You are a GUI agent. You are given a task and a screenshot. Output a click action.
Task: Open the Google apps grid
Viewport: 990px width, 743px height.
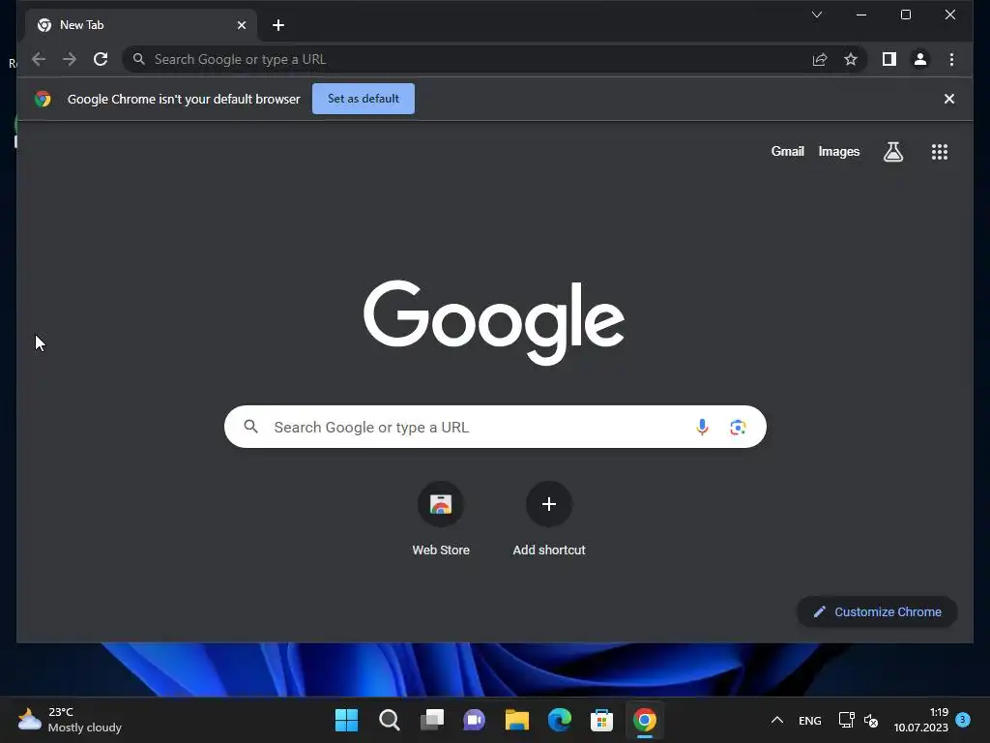tap(940, 152)
